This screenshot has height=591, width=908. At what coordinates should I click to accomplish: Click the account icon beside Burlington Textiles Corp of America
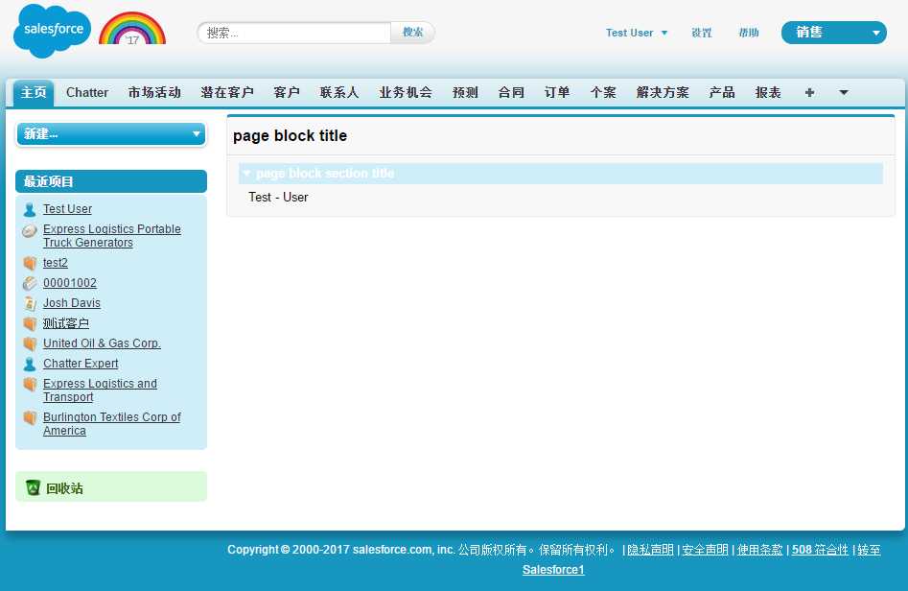click(x=30, y=417)
